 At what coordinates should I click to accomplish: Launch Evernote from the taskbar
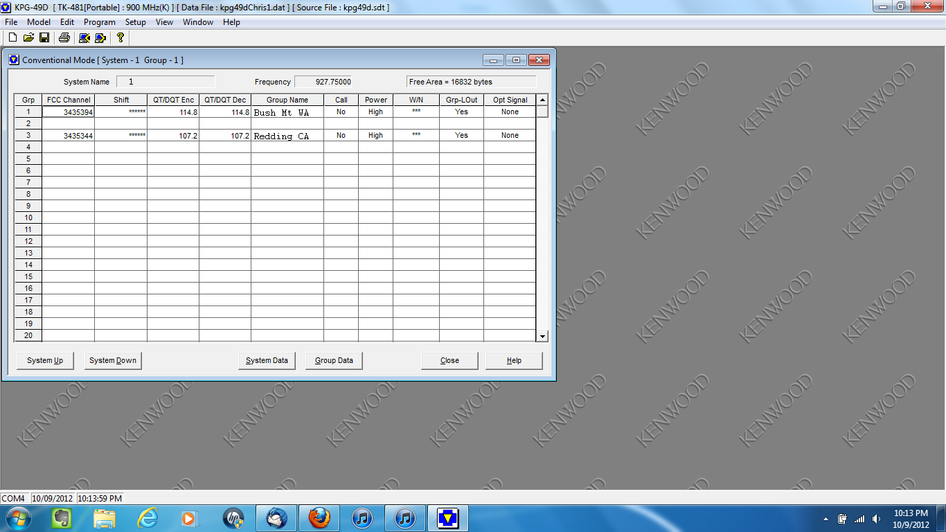[62, 518]
